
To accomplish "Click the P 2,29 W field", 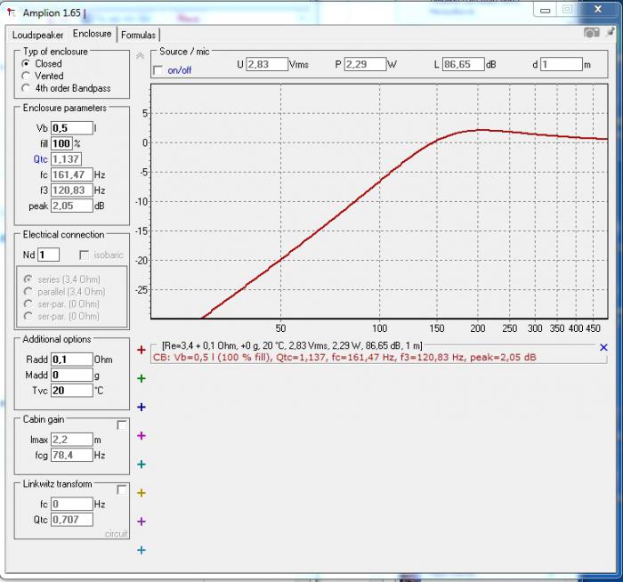I will [365, 64].
